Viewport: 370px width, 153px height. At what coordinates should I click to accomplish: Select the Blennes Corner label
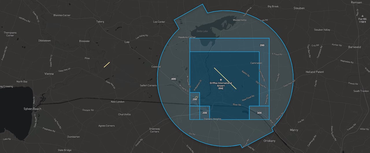pyautogui.click(x=62, y=15)
